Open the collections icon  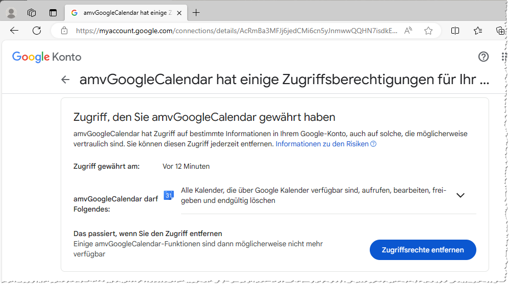click(500, 31)
